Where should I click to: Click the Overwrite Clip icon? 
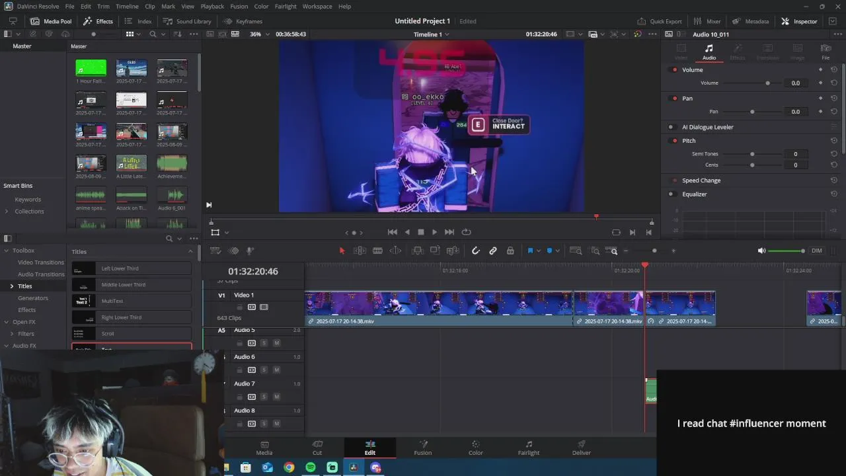pyautogui.click(x=435, y=251)
